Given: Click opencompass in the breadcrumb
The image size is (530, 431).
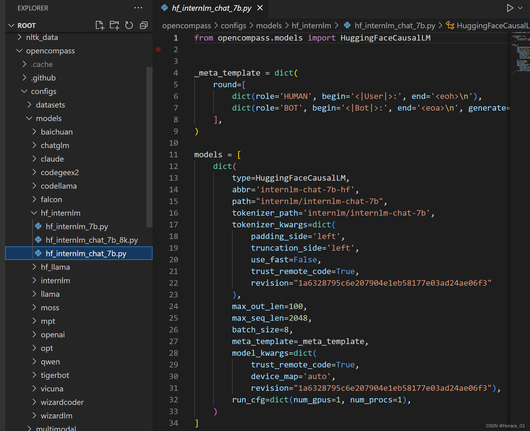Looking at the screenshot, I should 187,25.
